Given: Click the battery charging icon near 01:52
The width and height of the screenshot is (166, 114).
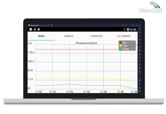Looking at the screenshot, I should (128, 29).
